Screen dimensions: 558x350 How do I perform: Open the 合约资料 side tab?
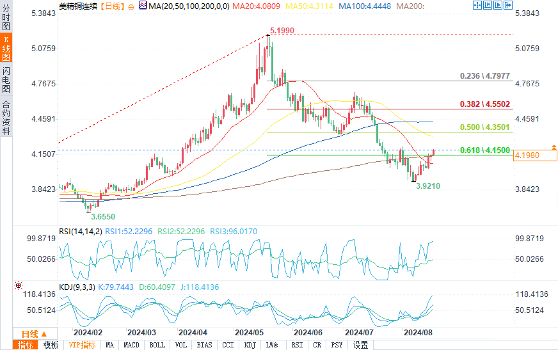[6, 117]
